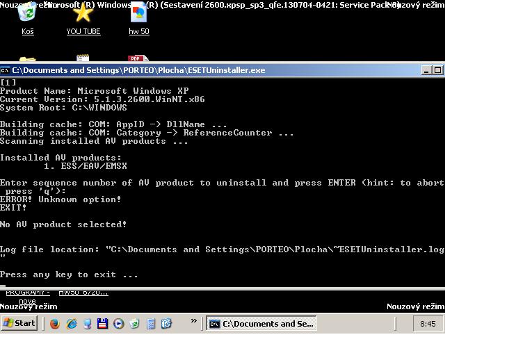Click 'Scanning installed AV products ...' line
Screen dimensions: 532x353
click(94, 141)
